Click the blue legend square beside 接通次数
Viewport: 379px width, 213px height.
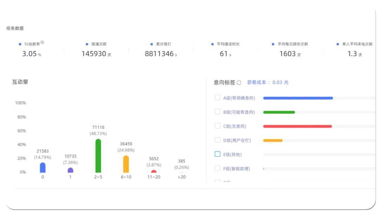click(x=87, y=44)
